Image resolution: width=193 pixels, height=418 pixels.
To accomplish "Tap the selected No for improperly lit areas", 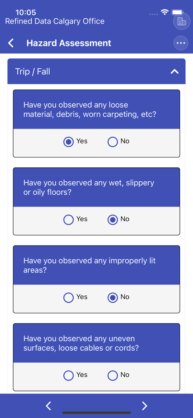I will coord(113,297).
